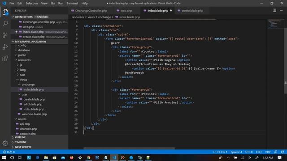Open File Explorer from the taskbar
Image resolution: width=287 pixels, height=161 pixels.
click(46, 157)
